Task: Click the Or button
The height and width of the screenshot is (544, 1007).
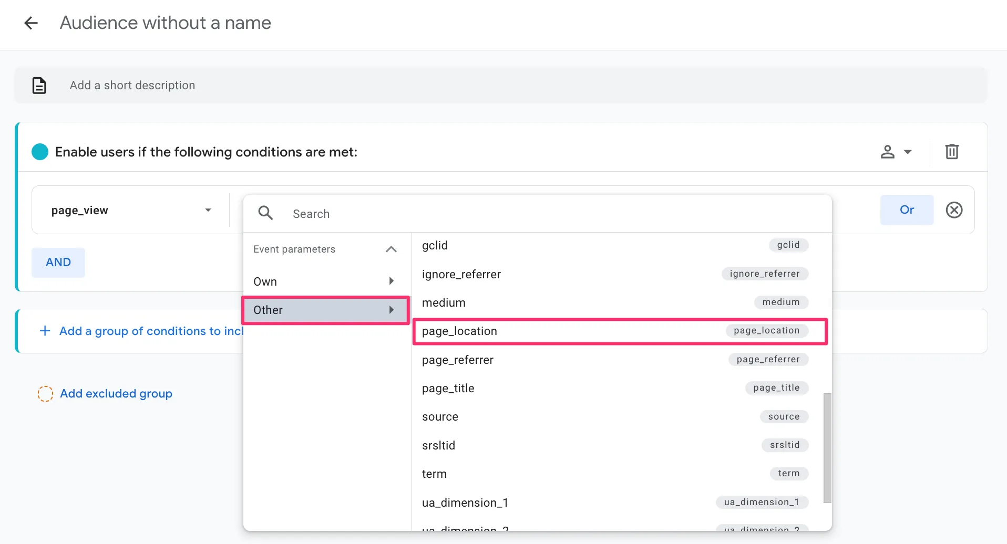Action: (x=907, y=210)
